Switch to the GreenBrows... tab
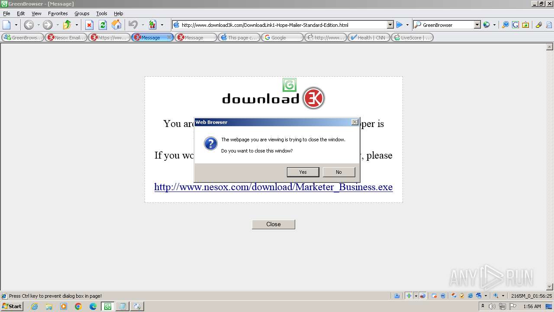Viewport: 554px width, 312px height. point(23,38)
